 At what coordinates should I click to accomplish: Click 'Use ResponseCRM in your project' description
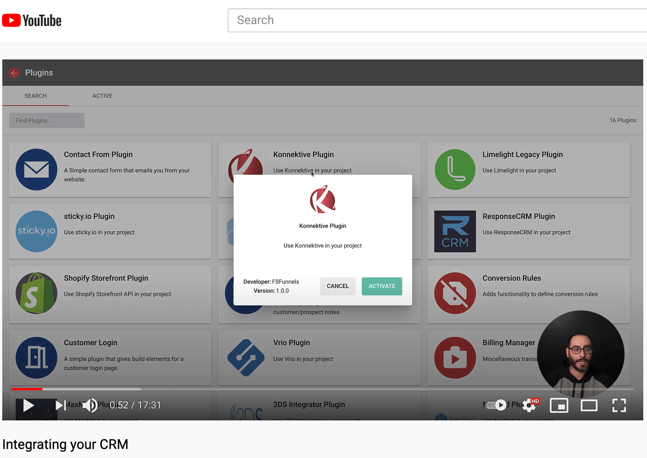(526, 232)
